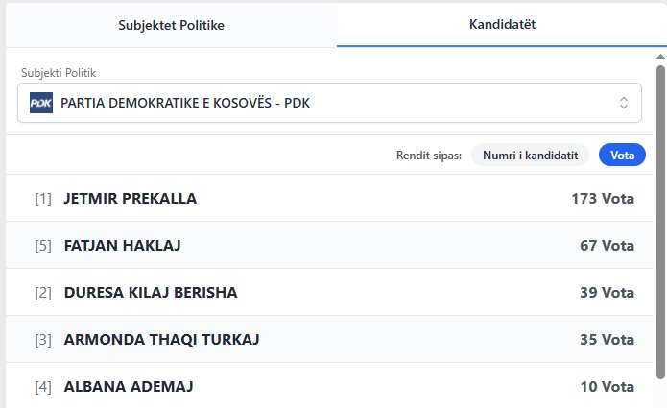Click the 35 Vota count

coord(607,340)
